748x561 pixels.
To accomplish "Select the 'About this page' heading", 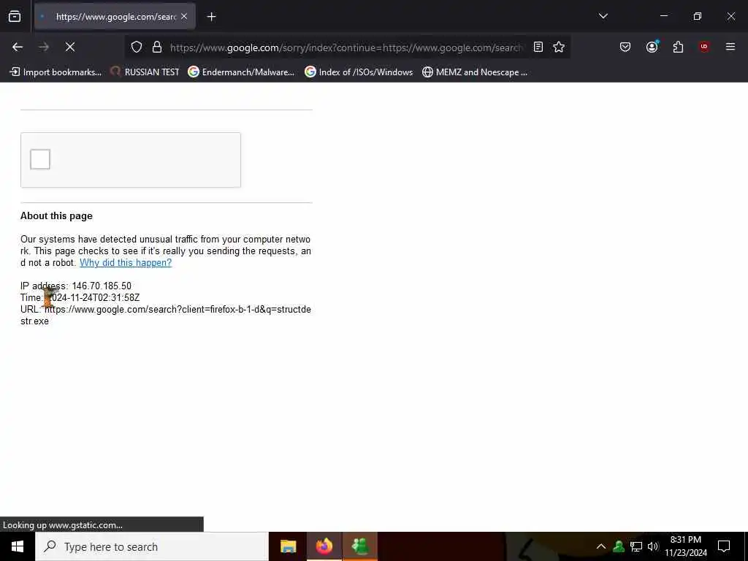I will (x=56, y=216).
